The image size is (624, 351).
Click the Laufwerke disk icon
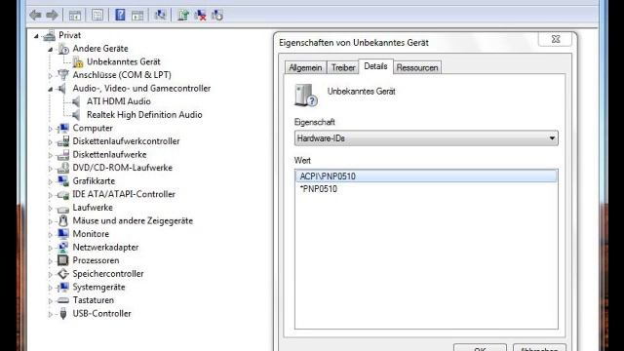[63, 208]
